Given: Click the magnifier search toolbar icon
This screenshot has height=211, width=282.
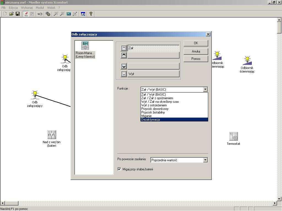Looking at the screenshot, I should tap(83, 14).
